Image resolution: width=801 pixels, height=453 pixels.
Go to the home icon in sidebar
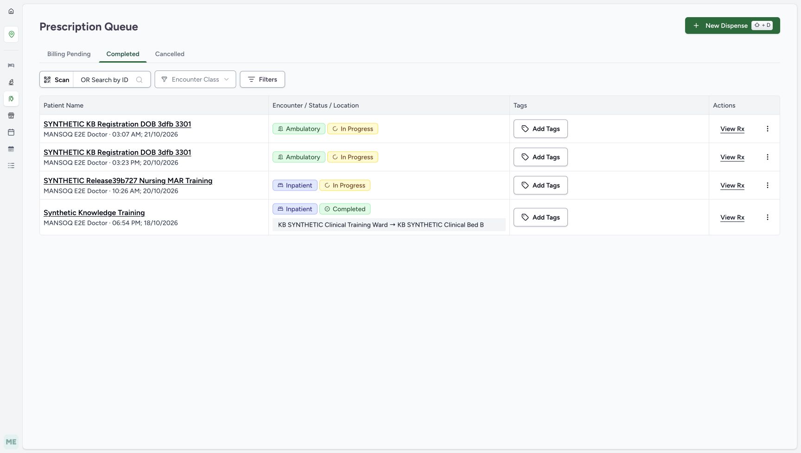[11, 11]
